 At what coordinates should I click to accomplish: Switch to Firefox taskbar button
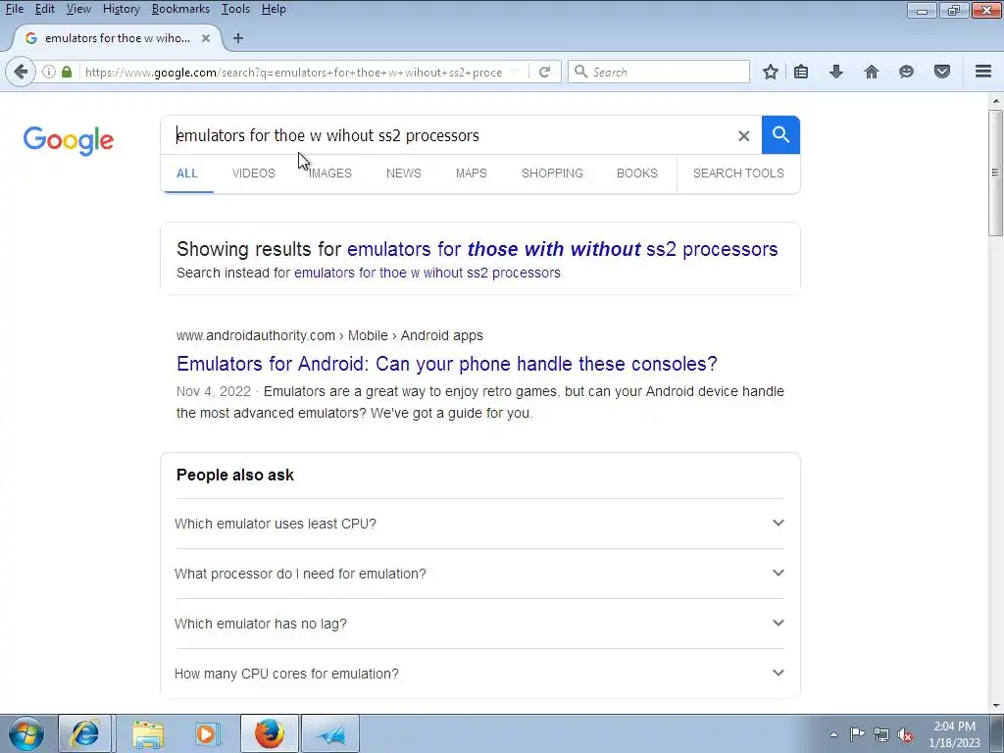pos(270,733)
